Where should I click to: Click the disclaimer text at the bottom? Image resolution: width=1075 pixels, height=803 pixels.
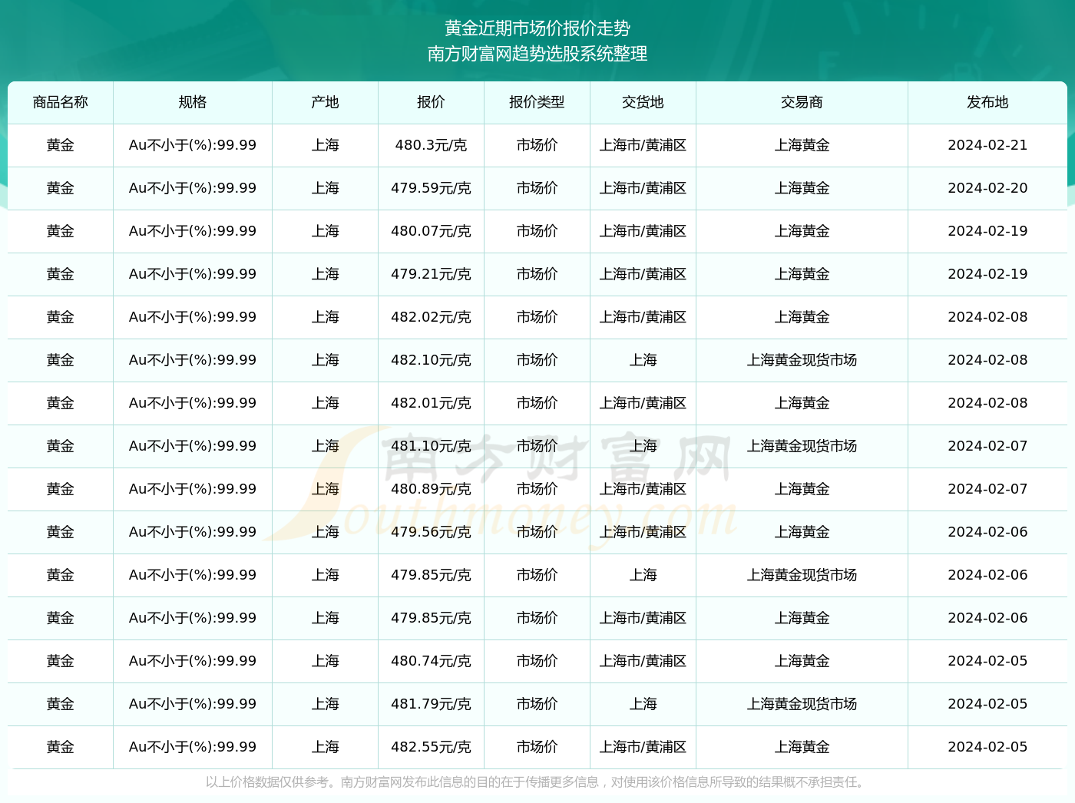[537, 785]
